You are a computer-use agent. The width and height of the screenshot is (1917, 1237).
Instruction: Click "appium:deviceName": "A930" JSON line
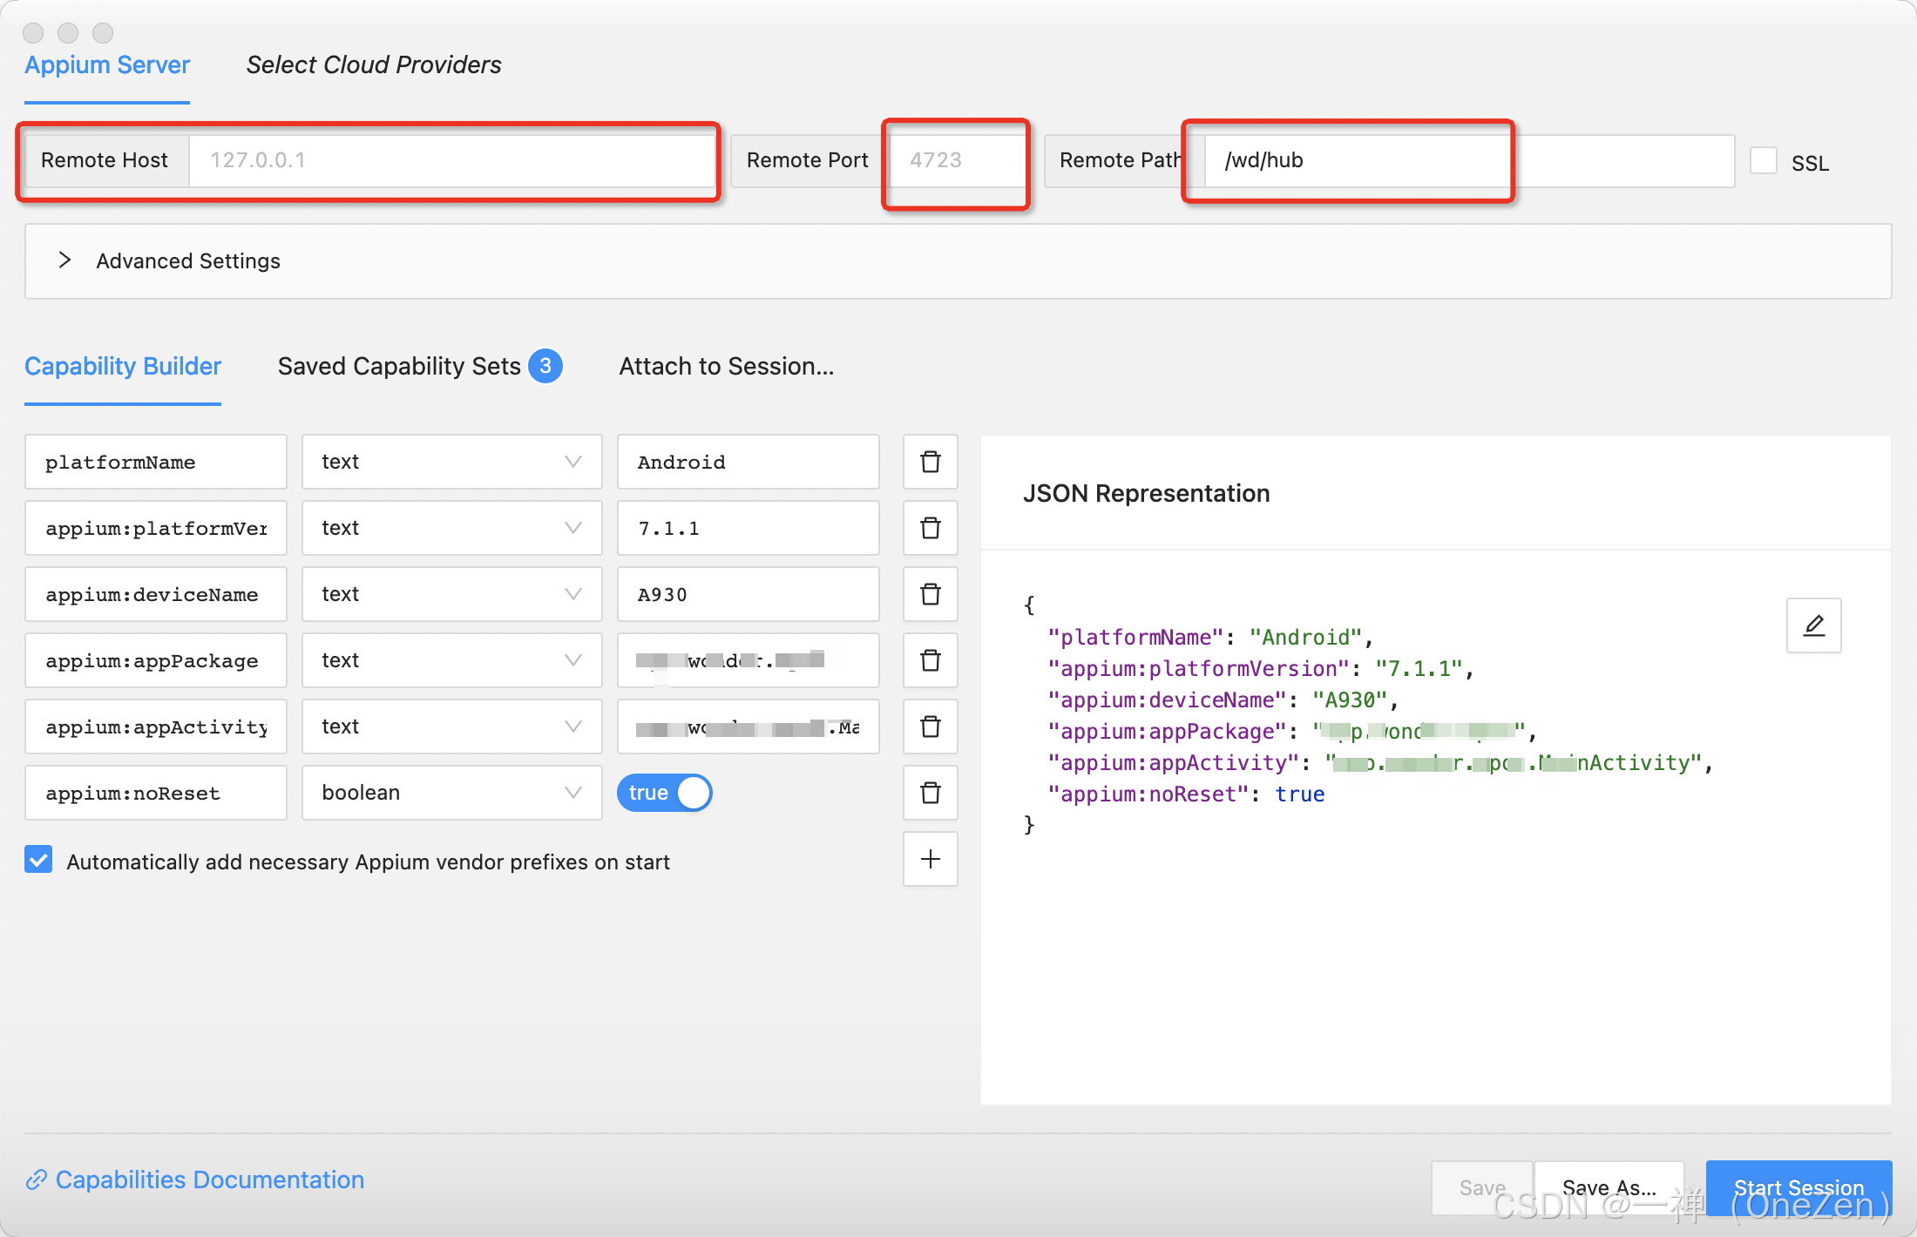pyautogui.click(x=1223, y=700)
